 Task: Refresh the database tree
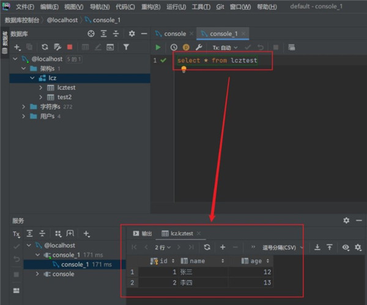point(45,47)
